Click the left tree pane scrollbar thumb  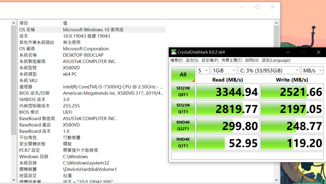pos(14,80)
